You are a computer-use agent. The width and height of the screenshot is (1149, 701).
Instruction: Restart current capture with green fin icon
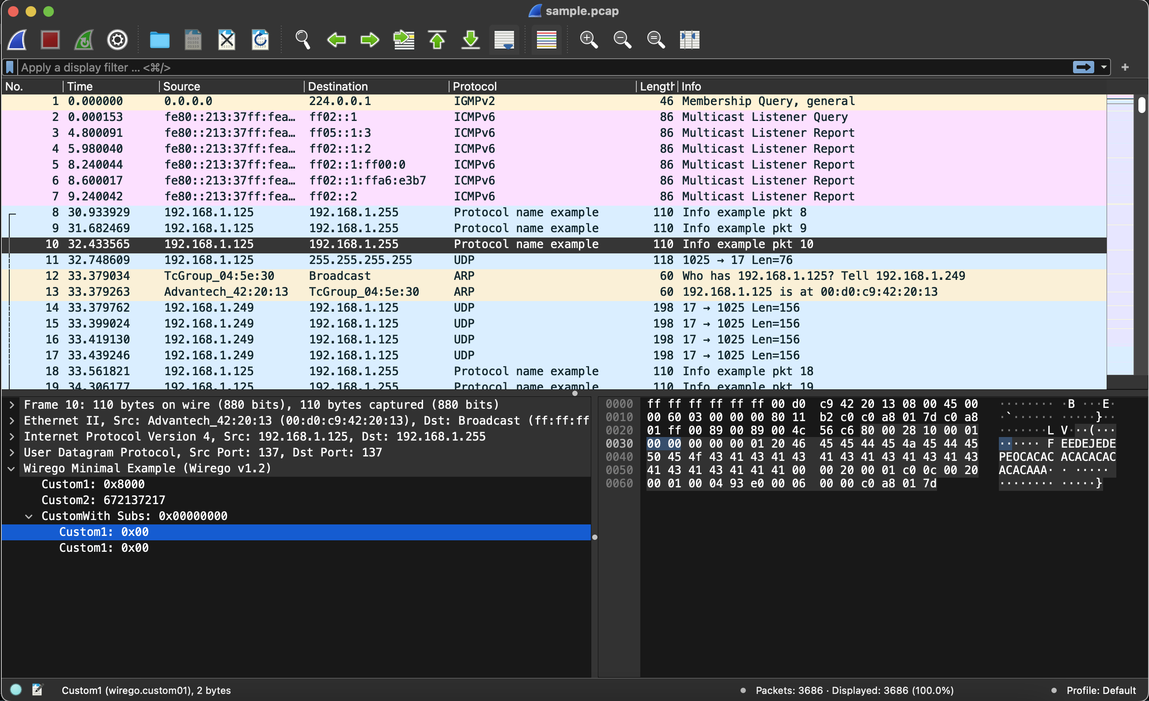[x=84, y=40]
